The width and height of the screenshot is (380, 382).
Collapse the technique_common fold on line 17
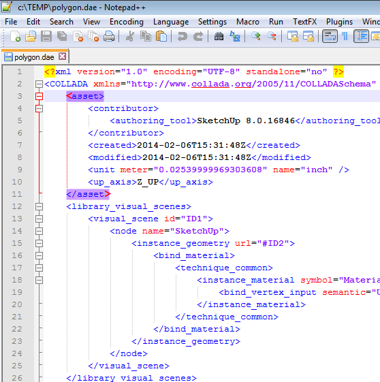39,268
